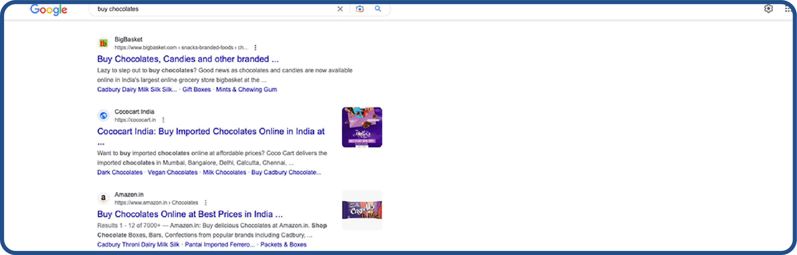
Task: Open the 'Packets & Boxes' sitelink
Action: click(x=284, y=245)
